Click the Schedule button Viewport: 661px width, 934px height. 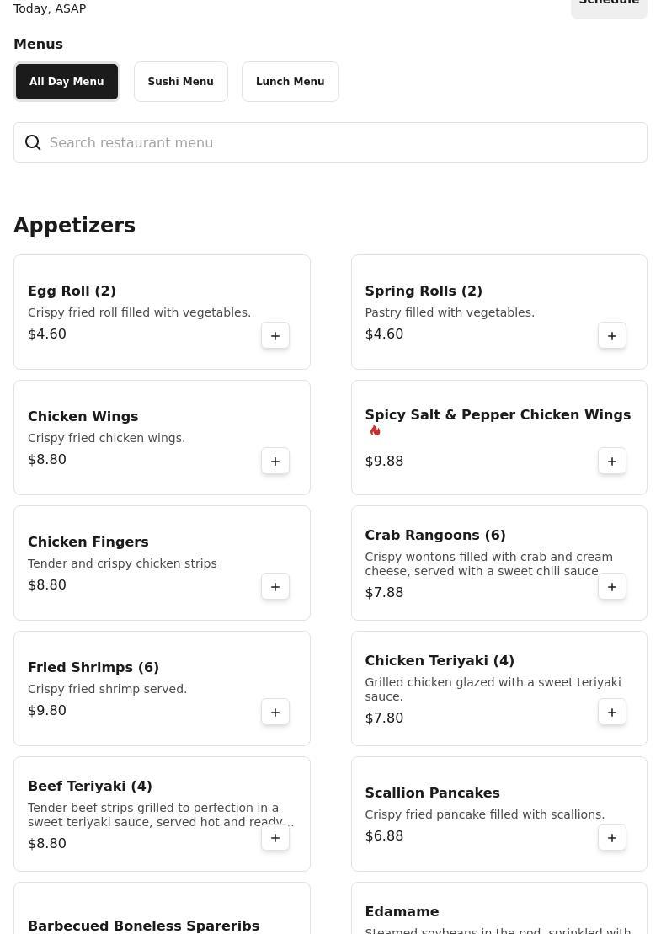pos(608,5)
